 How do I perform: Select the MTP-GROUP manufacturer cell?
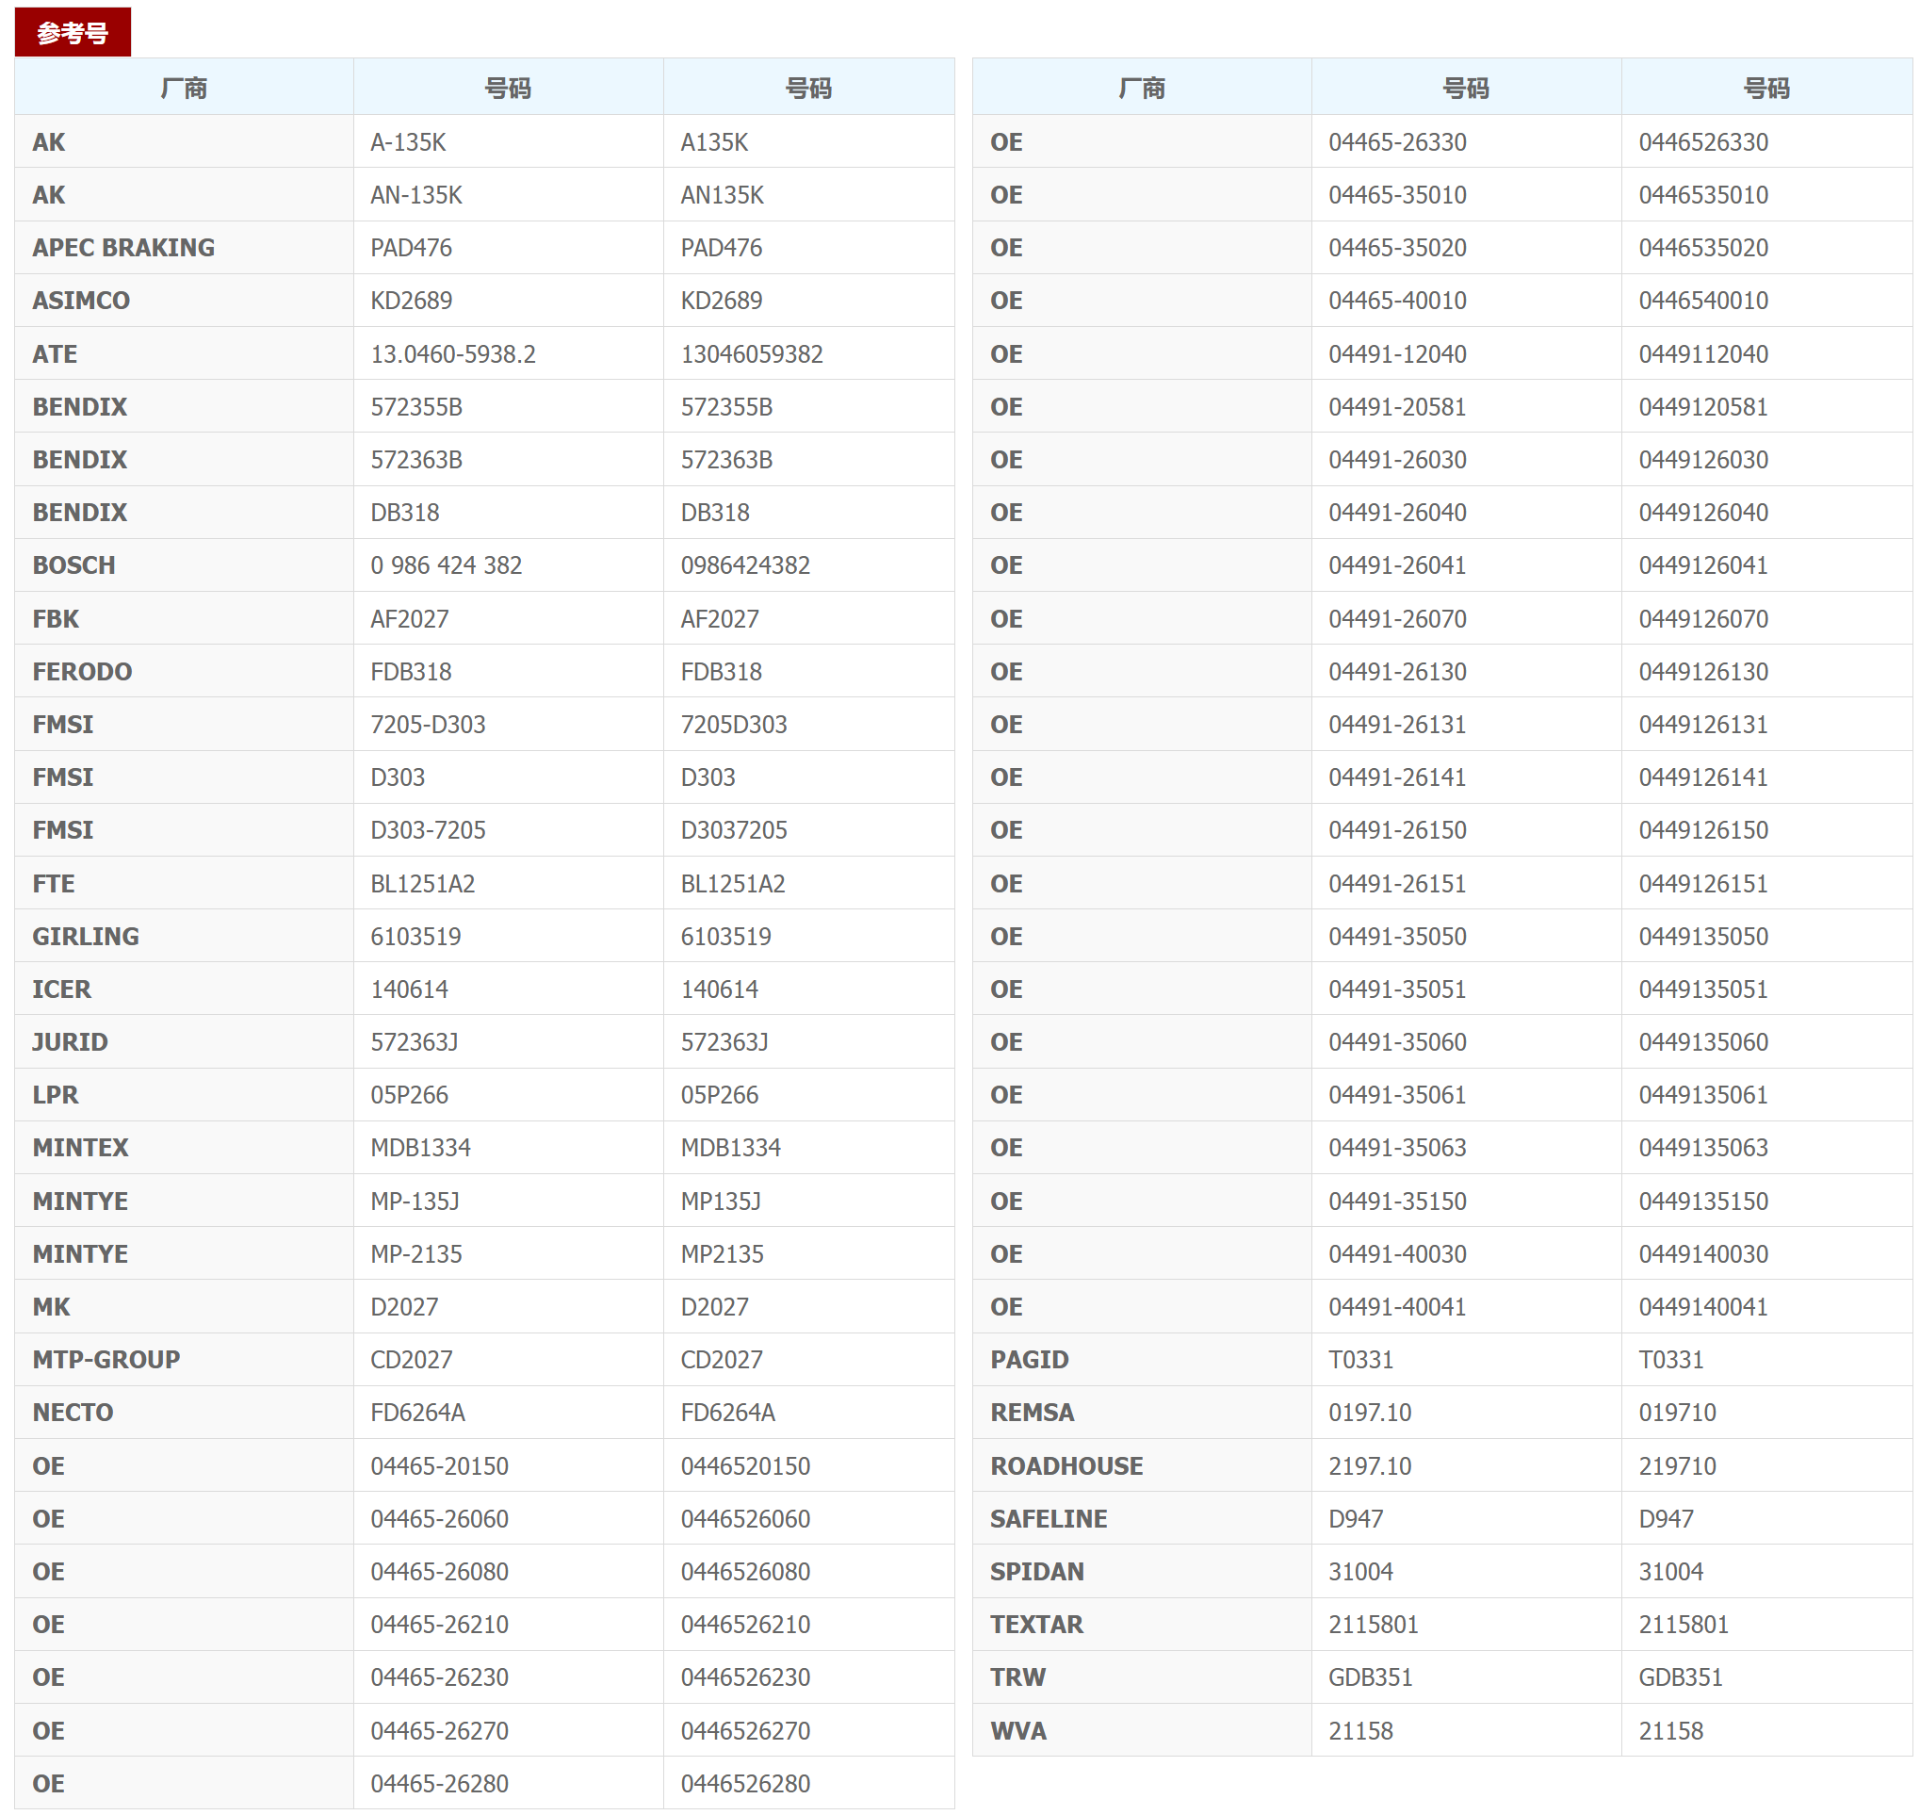[106, 1359]
